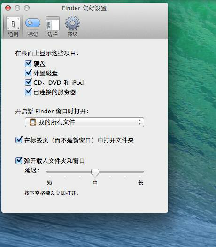Click the 延迟 slider thumb
Image resolution: width=216 pixels, height=247 pixels.
[x=95, y=173]
